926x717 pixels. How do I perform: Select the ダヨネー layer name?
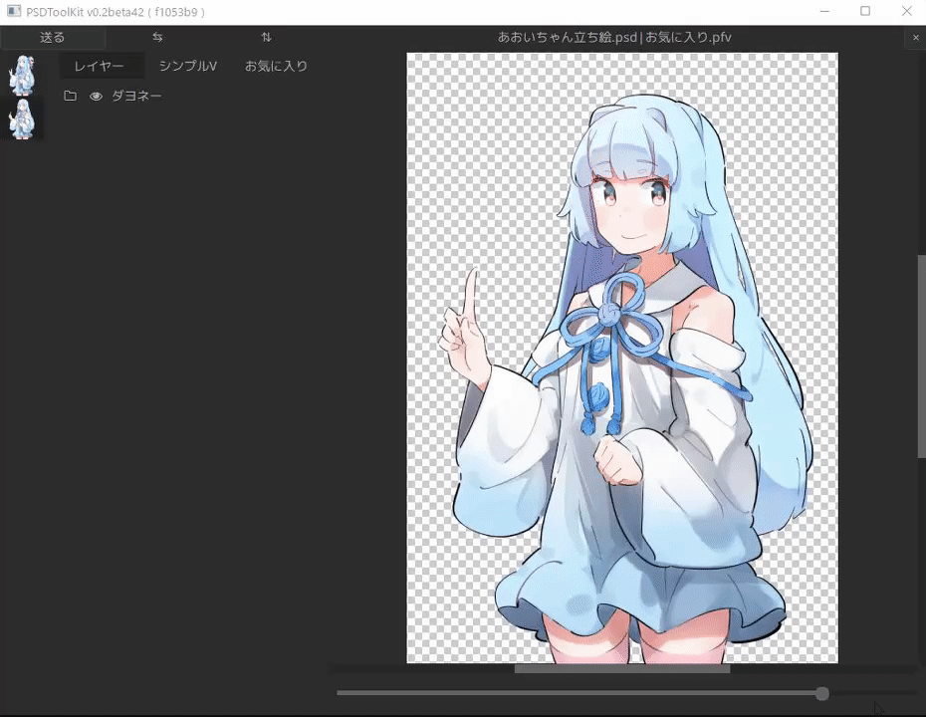136,96
